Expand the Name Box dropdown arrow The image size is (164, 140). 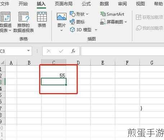pos(28,50)
